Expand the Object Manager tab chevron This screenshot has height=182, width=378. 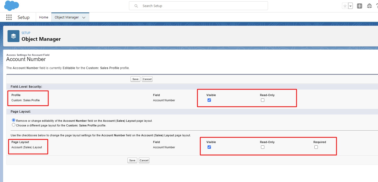(84, 18)
